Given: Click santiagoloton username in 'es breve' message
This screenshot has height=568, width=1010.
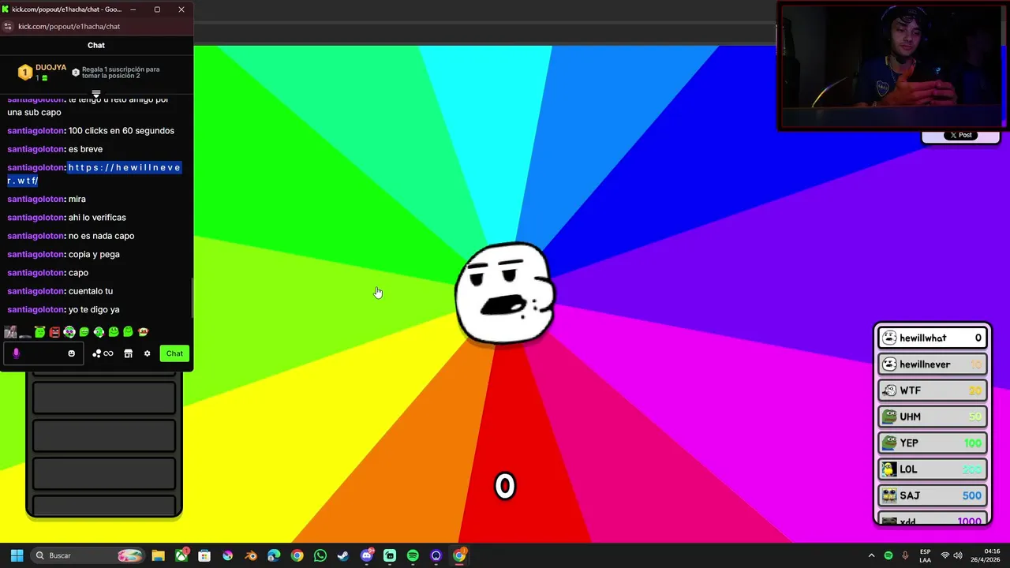Looking at the screenshot, I should pos(36,149).
